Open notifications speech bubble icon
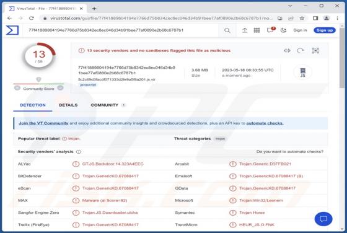This screenshot has width=347, height=233. click(x=270, y=30)
